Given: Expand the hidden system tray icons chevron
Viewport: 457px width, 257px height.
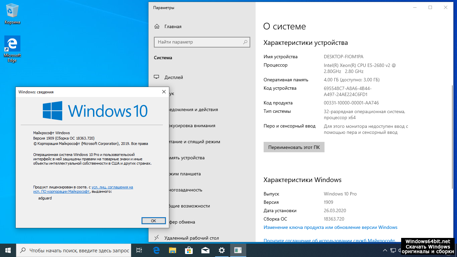Looking at the screenshot, I should 385,250.
